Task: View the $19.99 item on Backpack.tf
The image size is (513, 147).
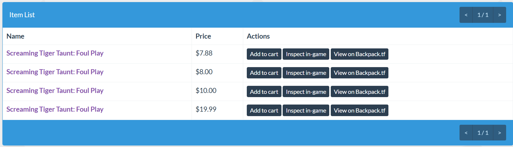Action: (x=359, y=110)
